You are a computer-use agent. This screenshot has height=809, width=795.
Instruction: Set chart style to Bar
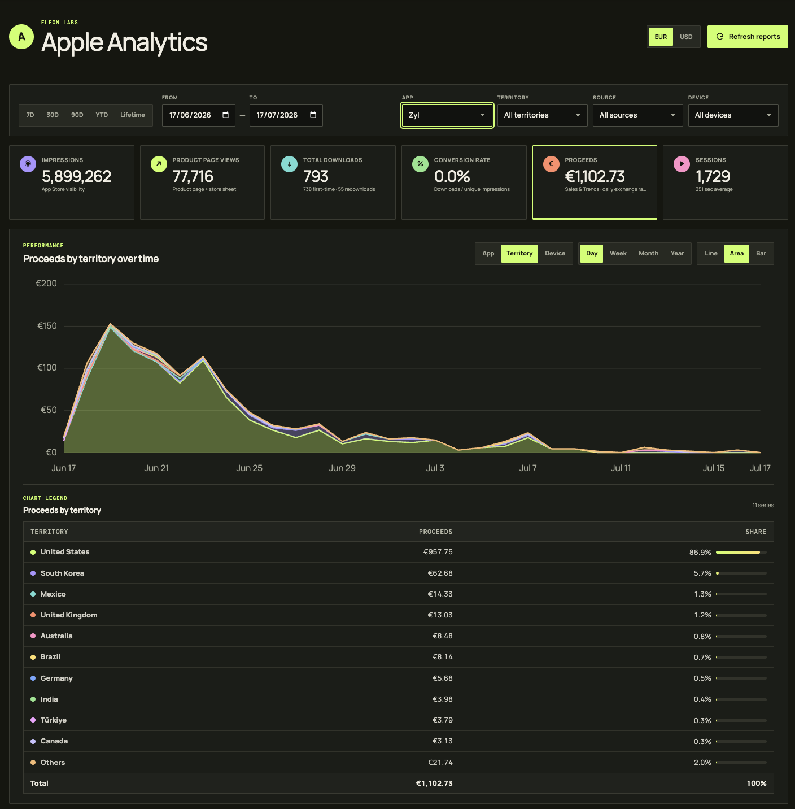click(761, 254)
